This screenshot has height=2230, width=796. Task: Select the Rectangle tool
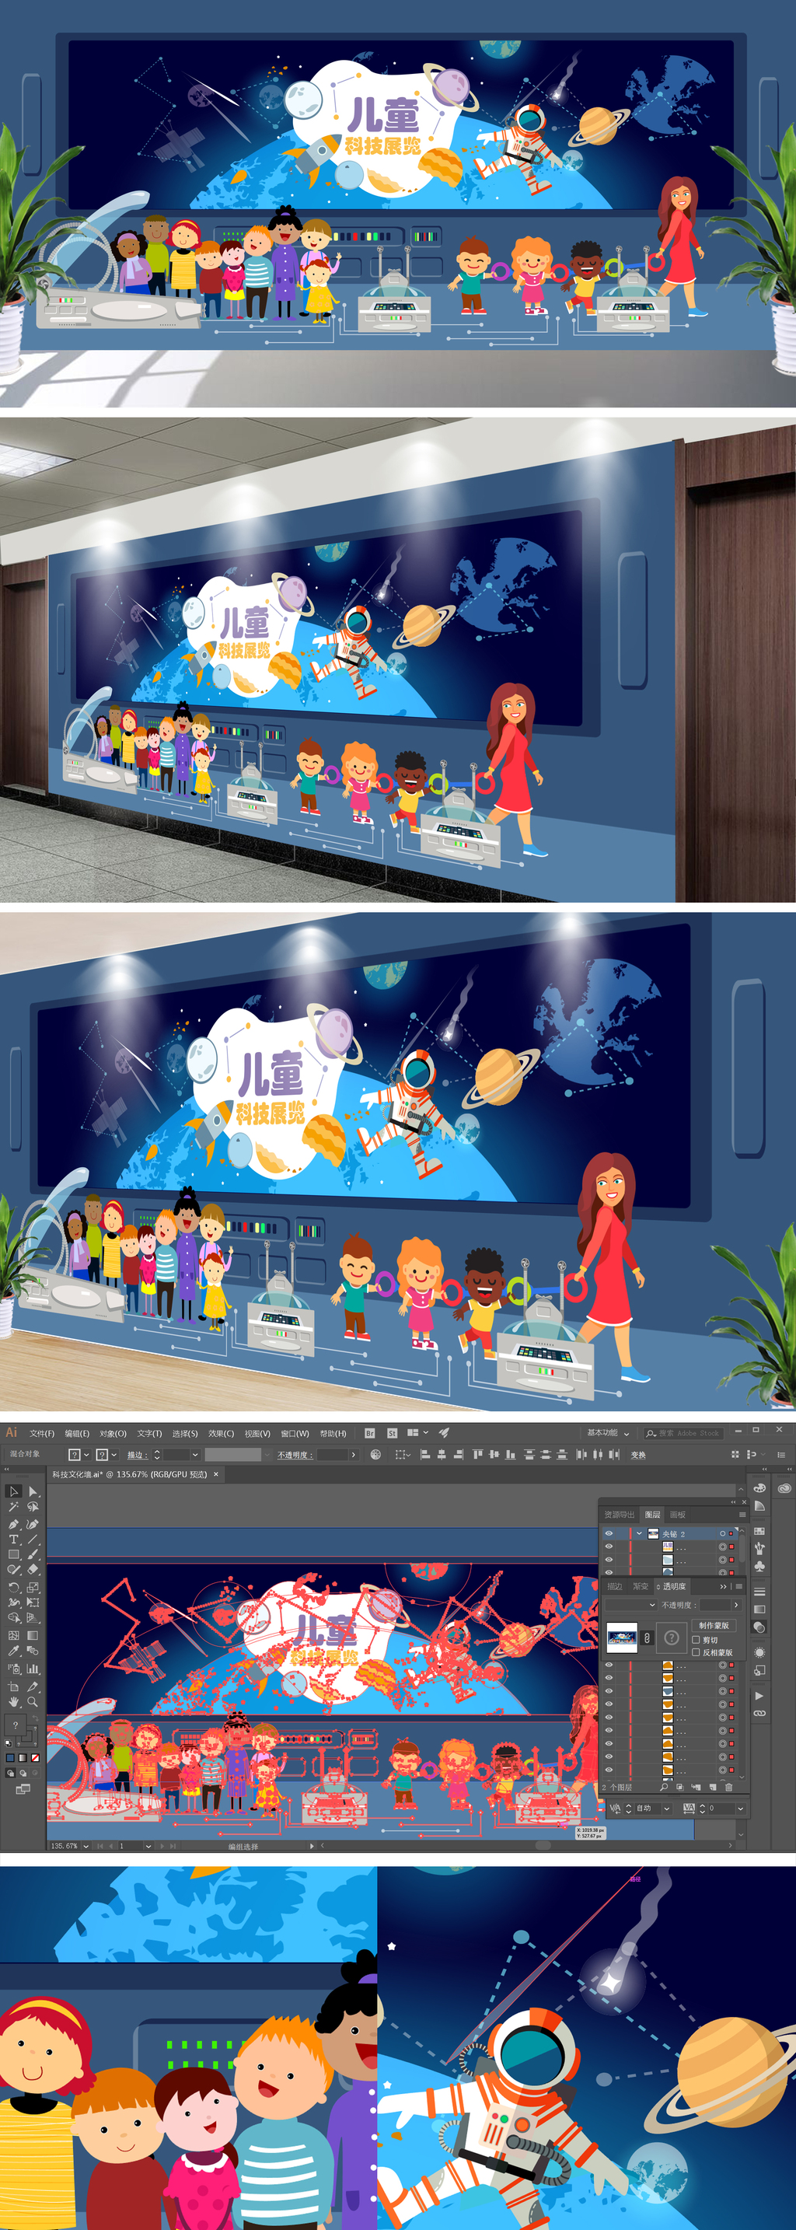[13, 1555]
